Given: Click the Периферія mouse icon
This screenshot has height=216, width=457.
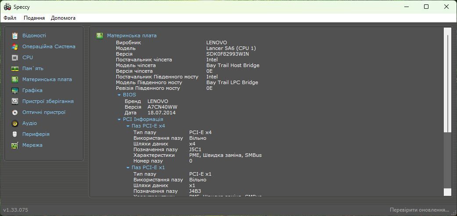Looking at the screenshot, I should [x=15, y=135].
